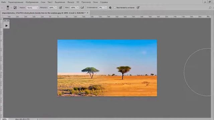The image size is (214, 120).
Task: Toggle the brush settings panel icon
Action: click(x=15, y=8)
